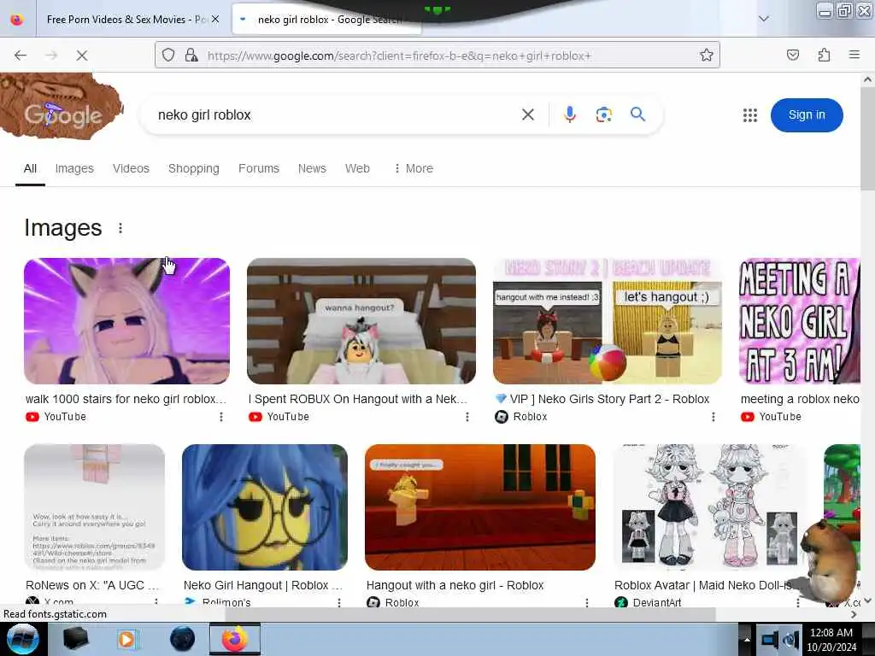This screenshot has height=656, width=875.
Task: Switch to the Web results tab
Action: point(357,168)
